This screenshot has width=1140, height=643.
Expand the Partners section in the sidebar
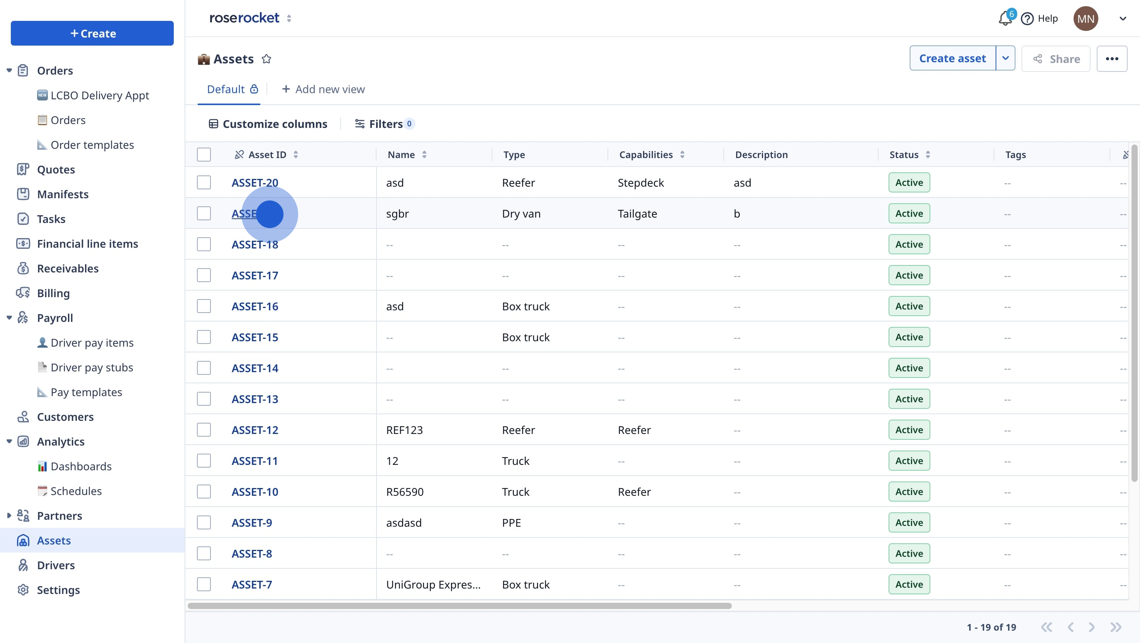(9, 515)
